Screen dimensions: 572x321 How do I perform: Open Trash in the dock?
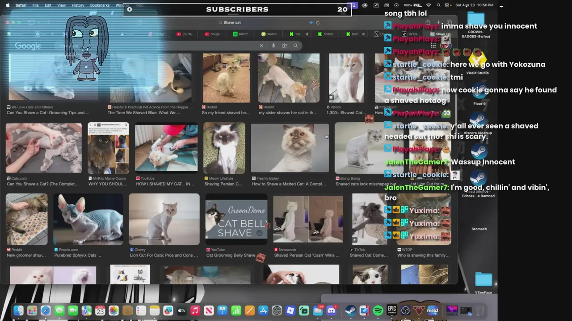[479, 311]
